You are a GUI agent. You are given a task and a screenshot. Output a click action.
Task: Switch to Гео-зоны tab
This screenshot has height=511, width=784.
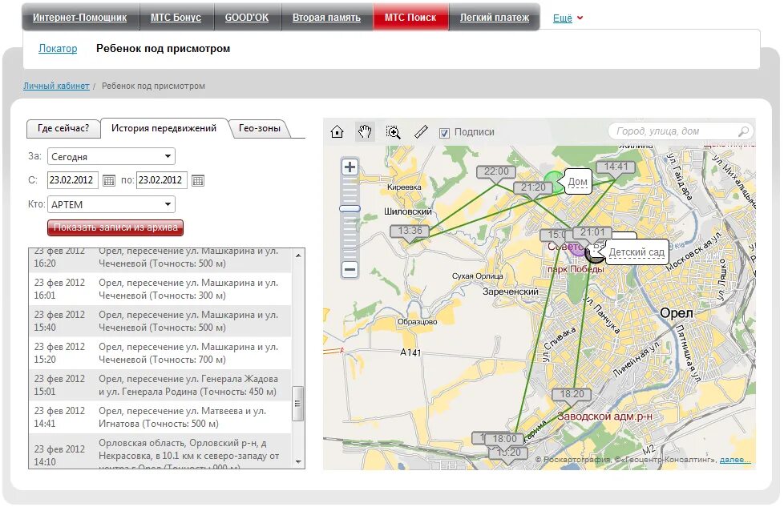[260, 128]
